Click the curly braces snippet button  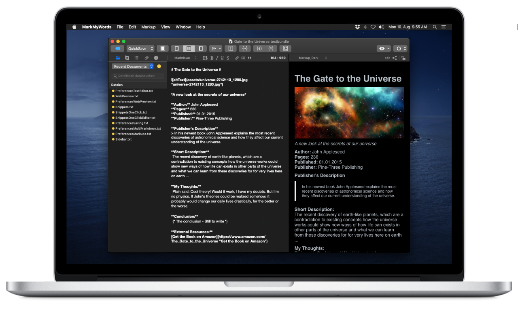click(x=244, y=48)
